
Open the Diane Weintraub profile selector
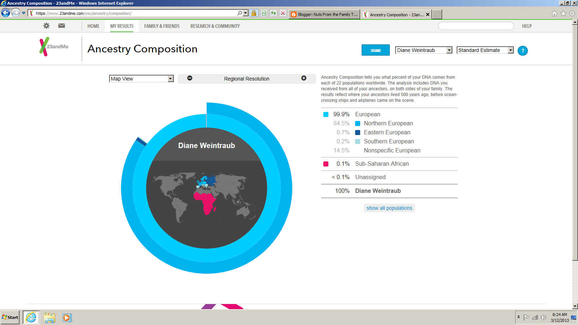coord(423,50)
